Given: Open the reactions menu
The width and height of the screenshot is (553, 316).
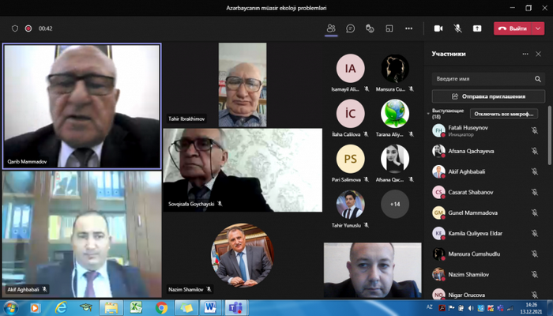Looking at the screenshot, I should click(x=370, y=28).
